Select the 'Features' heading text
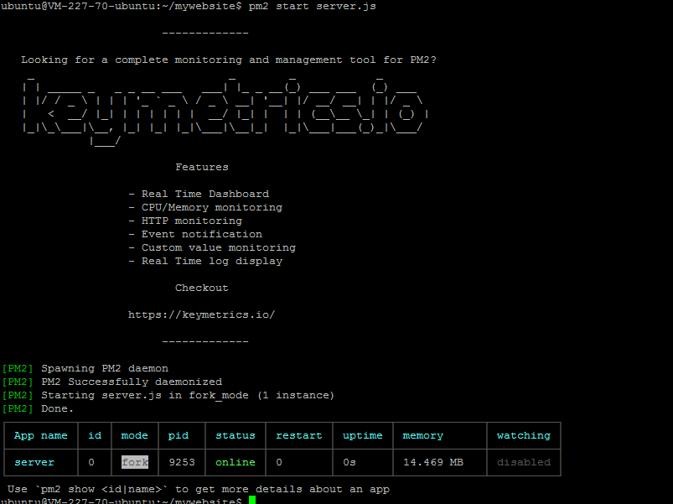 coord(202,167)
